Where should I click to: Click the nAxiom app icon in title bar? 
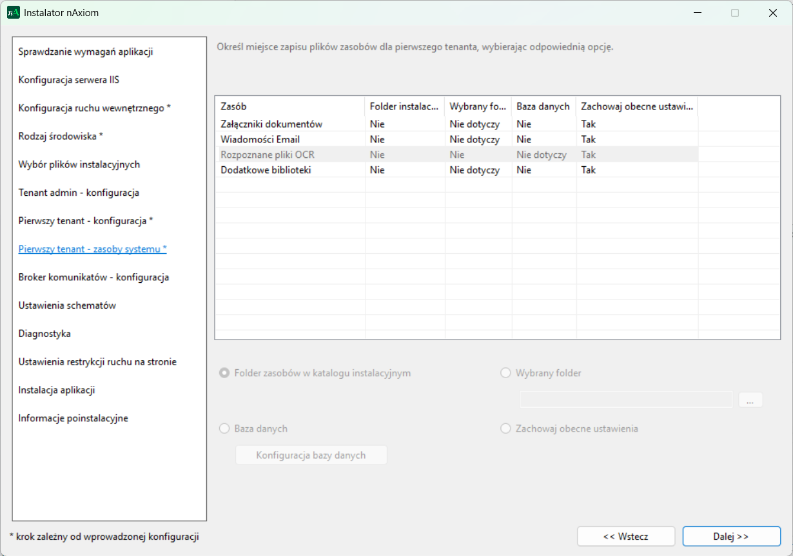tap(14, 13)
